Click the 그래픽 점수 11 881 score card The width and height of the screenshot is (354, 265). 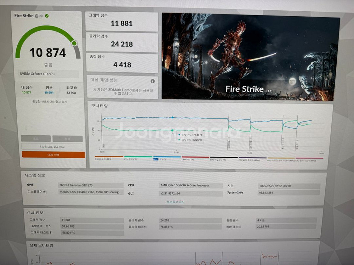click(x=122, y=22)
